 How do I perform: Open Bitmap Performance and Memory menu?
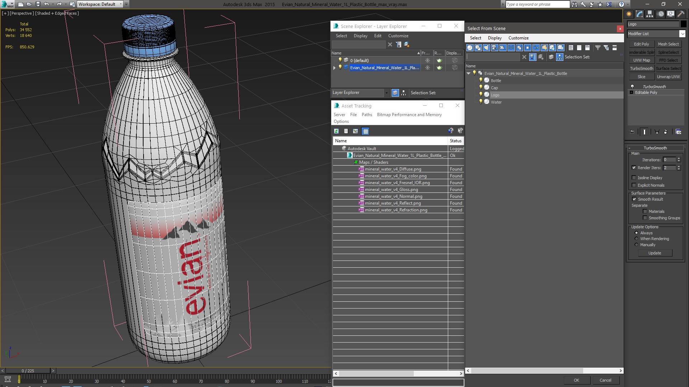[x=409, y=115]
